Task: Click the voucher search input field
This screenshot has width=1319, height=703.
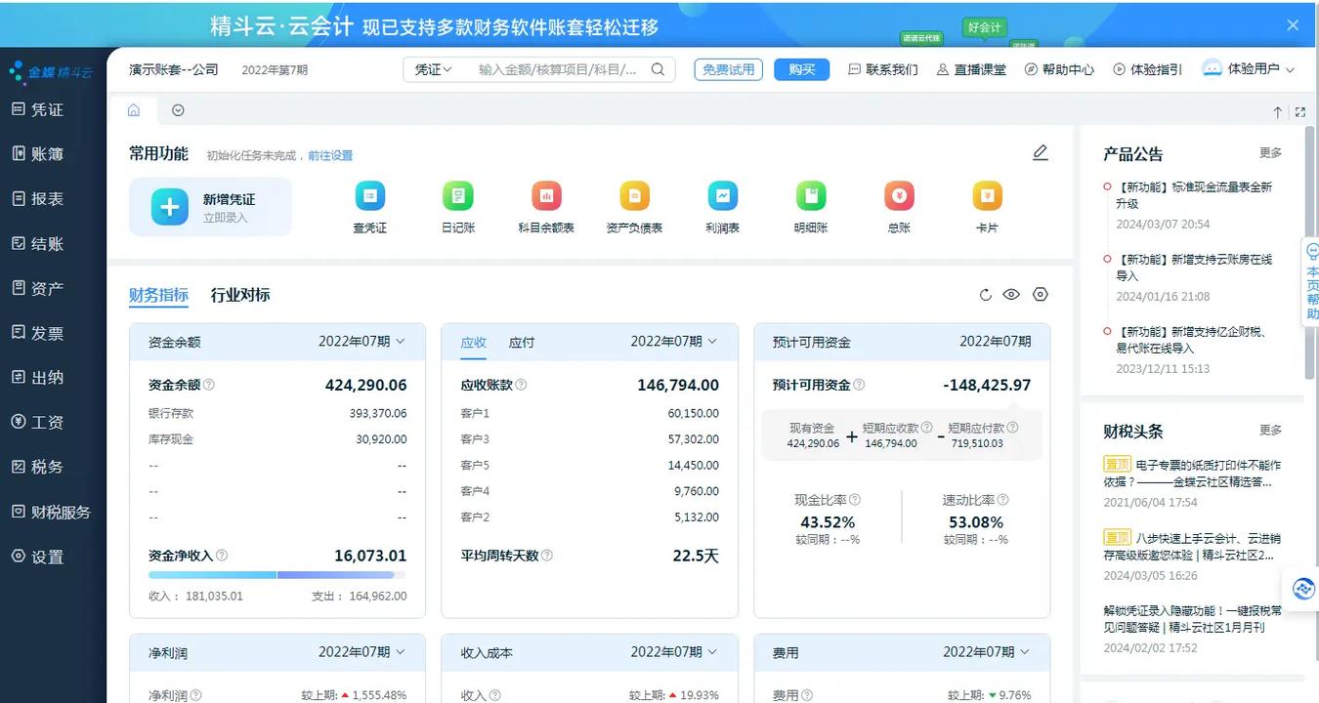Action: click(557, 69)
